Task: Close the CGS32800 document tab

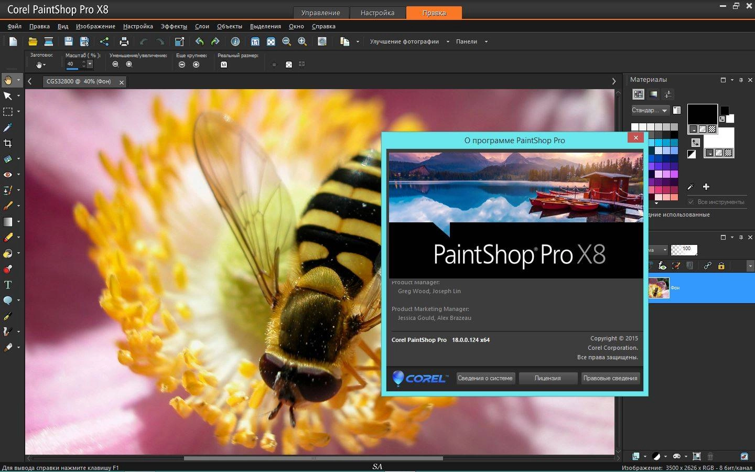Action: click(122, 82)
